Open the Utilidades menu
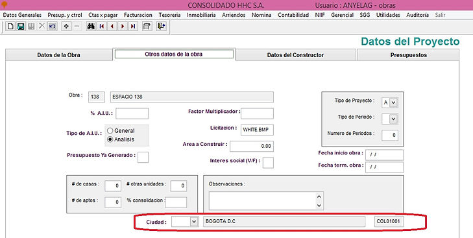 pos(388,15)
